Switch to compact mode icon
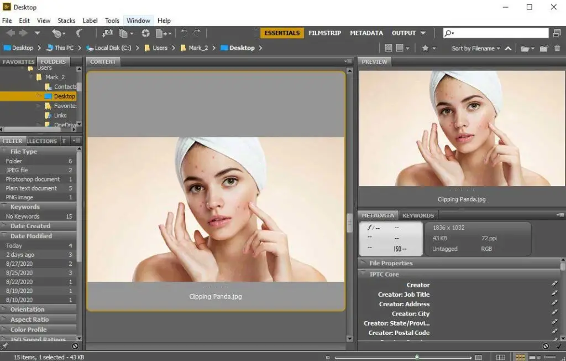The height and width of the screenshot is (361, 566). [557, 33]
